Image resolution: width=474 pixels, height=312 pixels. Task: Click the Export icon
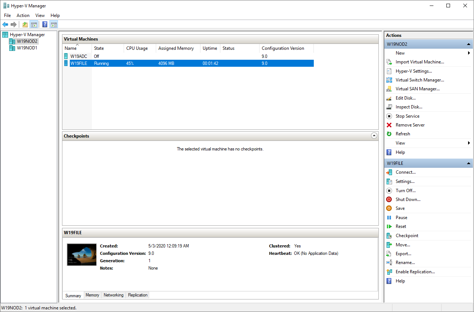click(x=389, y=254)
